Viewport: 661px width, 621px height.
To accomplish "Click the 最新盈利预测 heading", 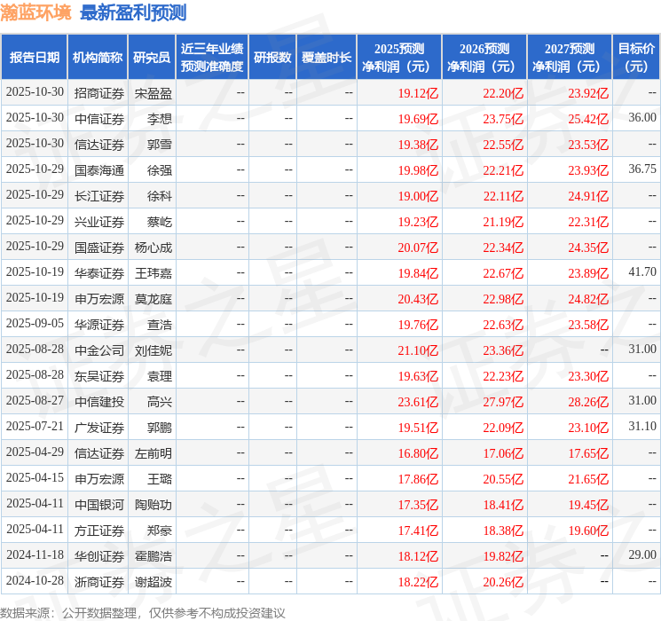I will (133, 13).
